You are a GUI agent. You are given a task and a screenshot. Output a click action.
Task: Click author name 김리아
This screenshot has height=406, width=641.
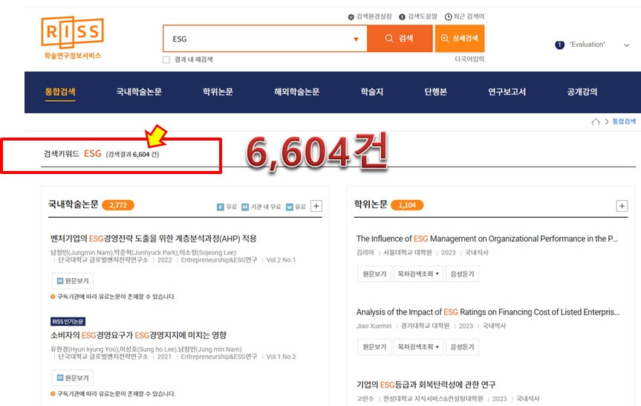pyautogui.click(x=365, y=253)
